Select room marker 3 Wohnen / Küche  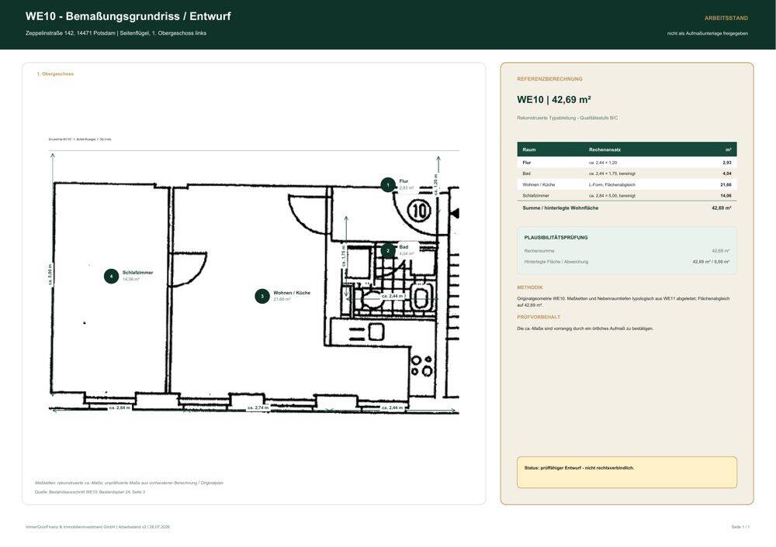(262, 297)
